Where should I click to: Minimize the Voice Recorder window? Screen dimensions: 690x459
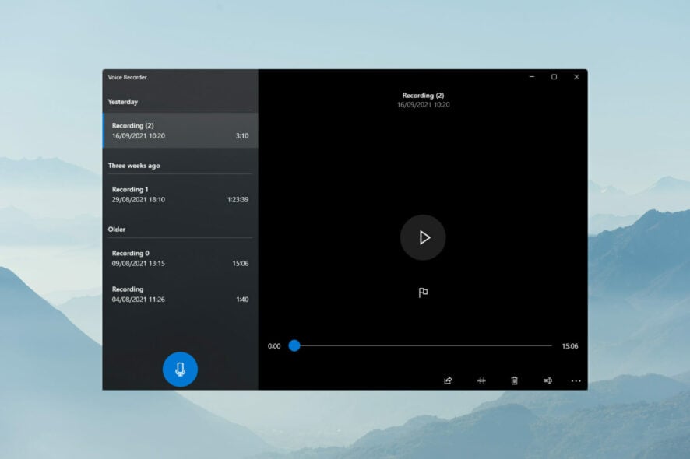click(x=532, y=77)
